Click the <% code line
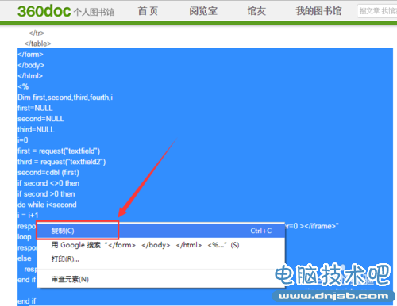This screenshot has width=397, height=306. 23,86
